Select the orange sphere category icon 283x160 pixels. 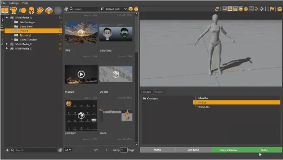(x=23, y=10)
